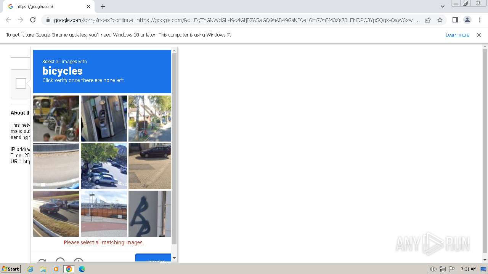The height and width of the screenshot is (274, 488).
Task: Open a new browser tab
Action: pyautogui.click(x=103, y=6)
